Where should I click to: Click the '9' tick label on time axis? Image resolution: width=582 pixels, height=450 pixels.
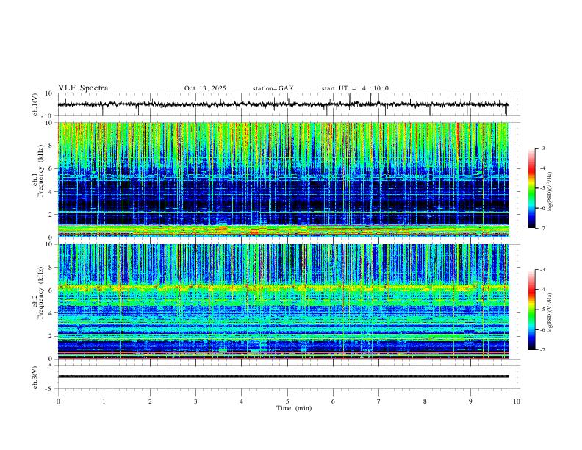(470, 401)
